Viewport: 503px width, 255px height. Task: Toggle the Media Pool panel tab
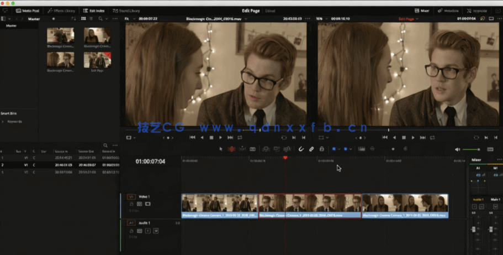click(27, 11)
